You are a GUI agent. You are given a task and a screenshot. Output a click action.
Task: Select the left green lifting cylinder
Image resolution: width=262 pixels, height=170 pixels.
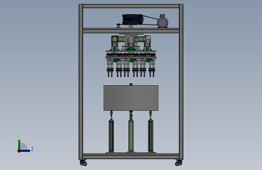112,136
